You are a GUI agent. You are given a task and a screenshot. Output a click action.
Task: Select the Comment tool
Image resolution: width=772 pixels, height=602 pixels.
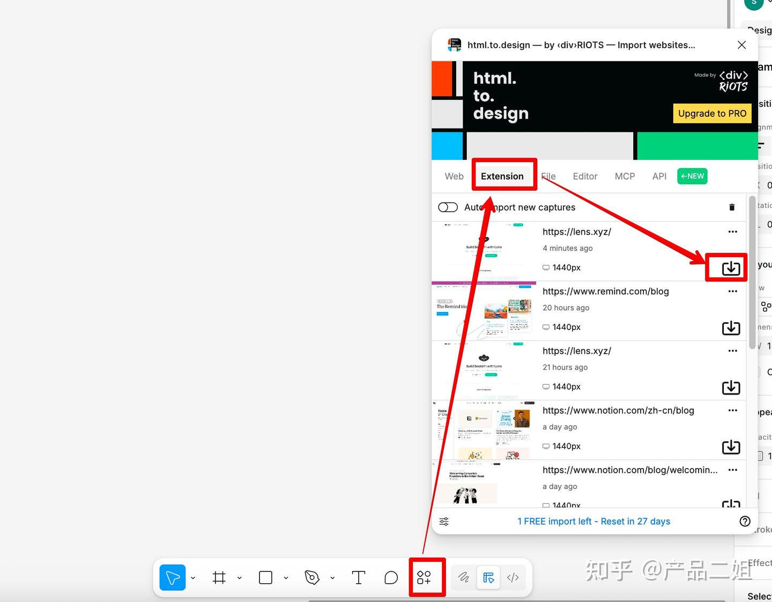391,577
